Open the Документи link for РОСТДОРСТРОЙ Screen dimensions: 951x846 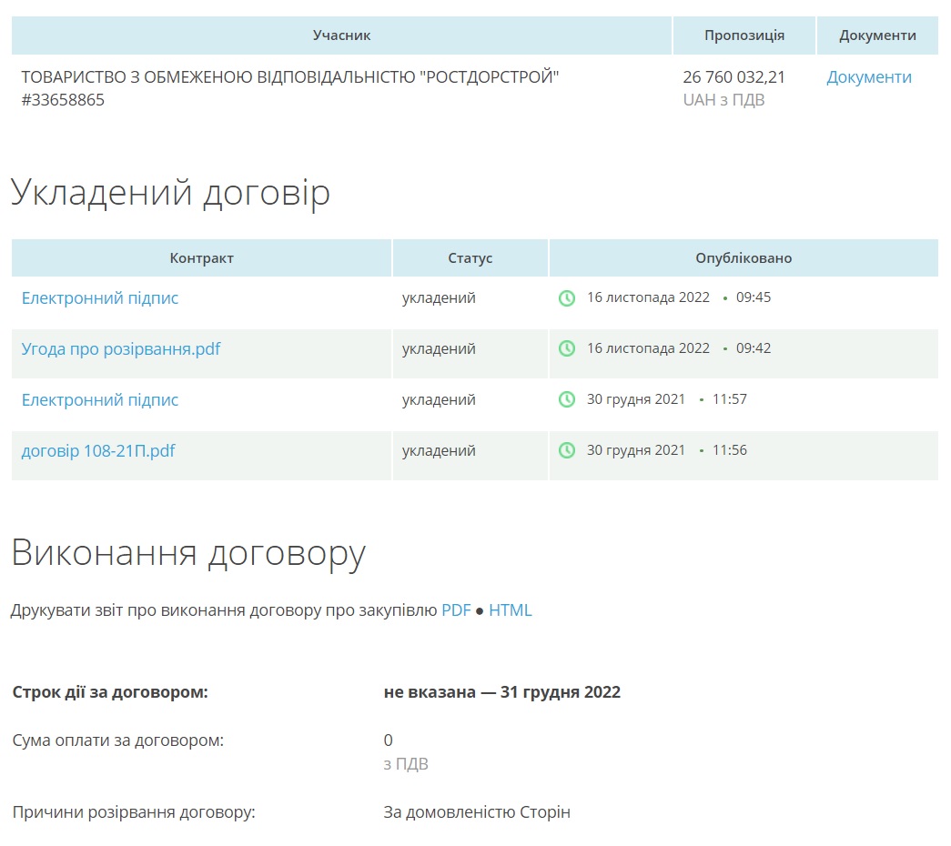(x=868, y=77)
